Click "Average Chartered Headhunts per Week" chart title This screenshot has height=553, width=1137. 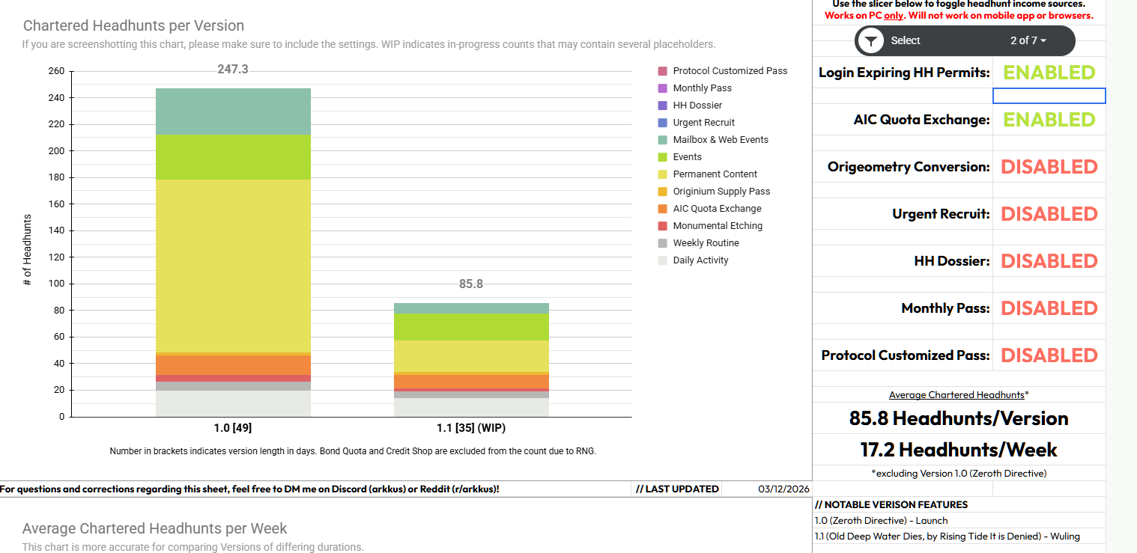[155, 528]
